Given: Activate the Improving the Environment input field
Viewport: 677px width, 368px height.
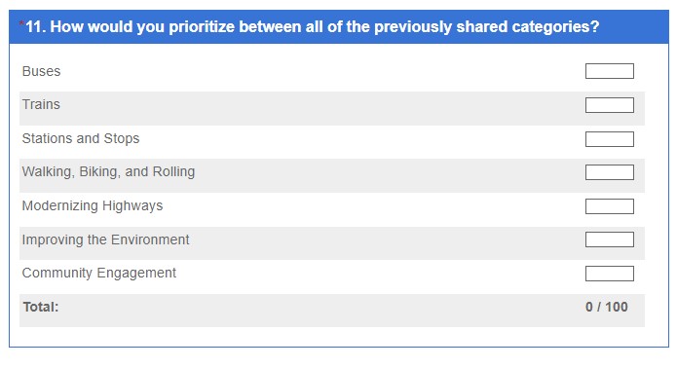Looking at the screenshot, I should coord(609,239).
